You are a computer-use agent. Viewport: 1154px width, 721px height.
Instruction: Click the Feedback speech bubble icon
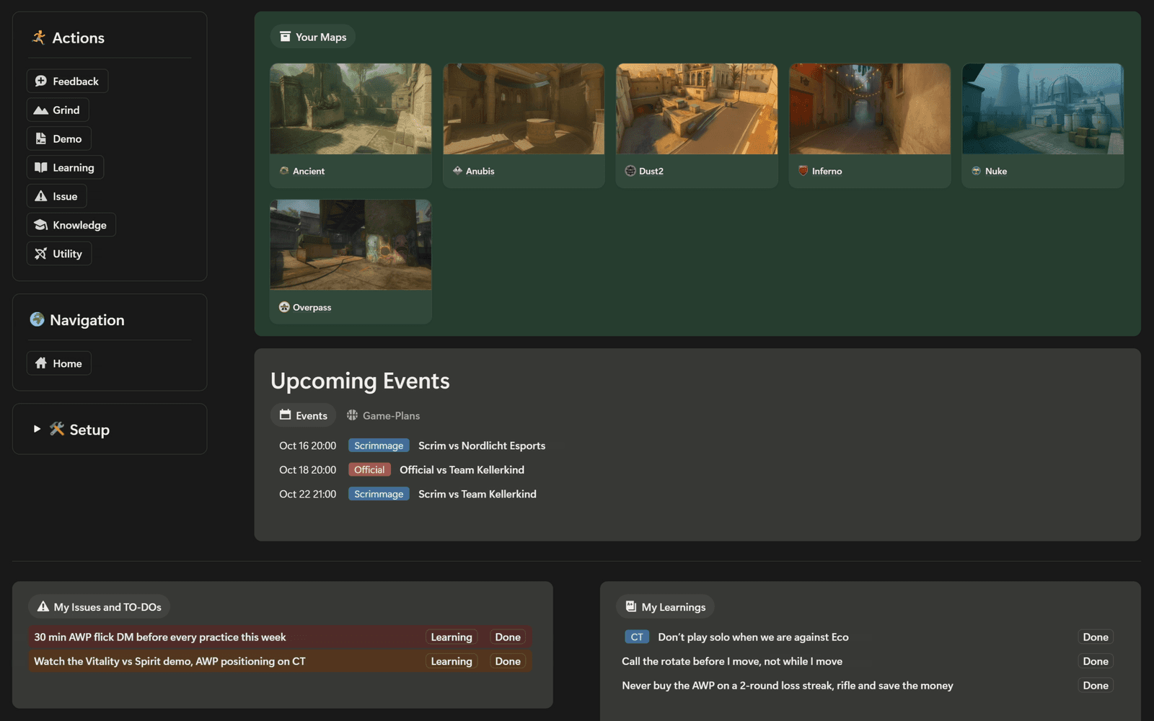[x=41, y=81]
